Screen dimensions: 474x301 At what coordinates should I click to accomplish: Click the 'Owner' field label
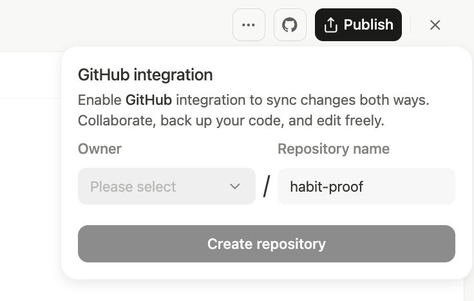[100, 149]
